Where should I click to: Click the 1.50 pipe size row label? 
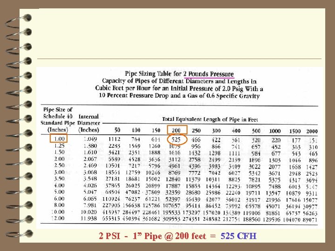60,152
